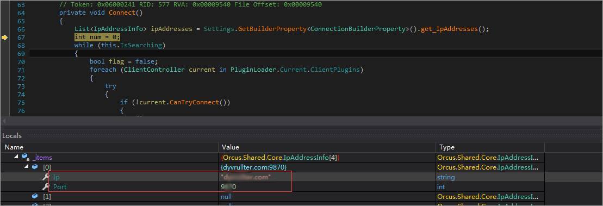Click the null value of row [1]
The image size is (603, 206).
(226, 196)
